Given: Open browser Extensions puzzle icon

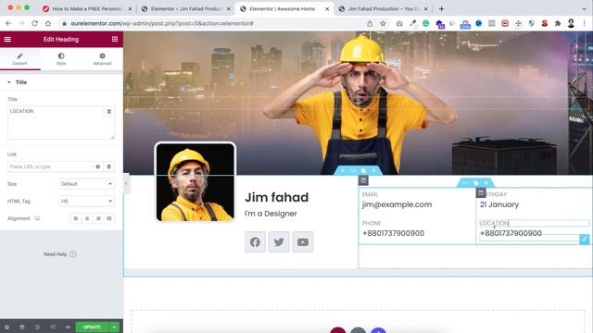Looking at the screenshot, I should (558, 23).
